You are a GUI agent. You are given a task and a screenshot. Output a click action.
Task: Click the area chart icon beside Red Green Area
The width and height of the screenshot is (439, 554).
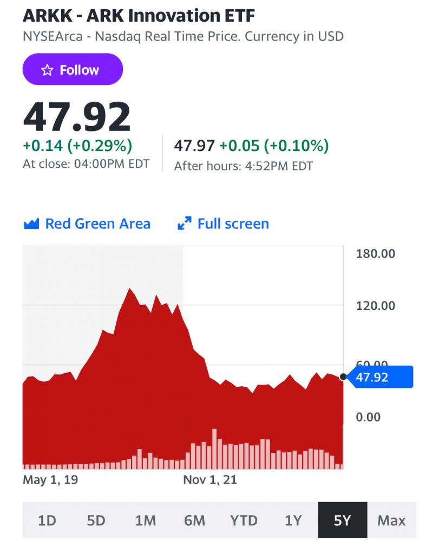tap(31, 223)
